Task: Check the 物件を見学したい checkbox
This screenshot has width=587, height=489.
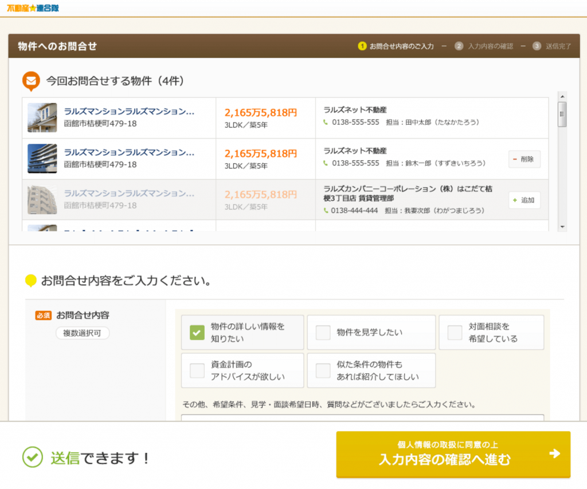Action: coord(323,332)
